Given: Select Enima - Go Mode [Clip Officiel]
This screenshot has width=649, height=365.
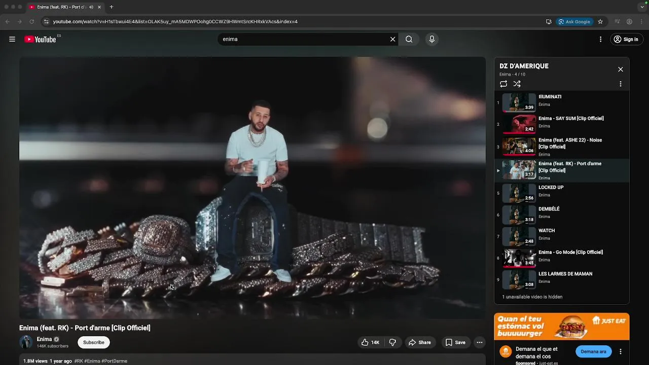Looking at the screenshot, I should (562, 258).
